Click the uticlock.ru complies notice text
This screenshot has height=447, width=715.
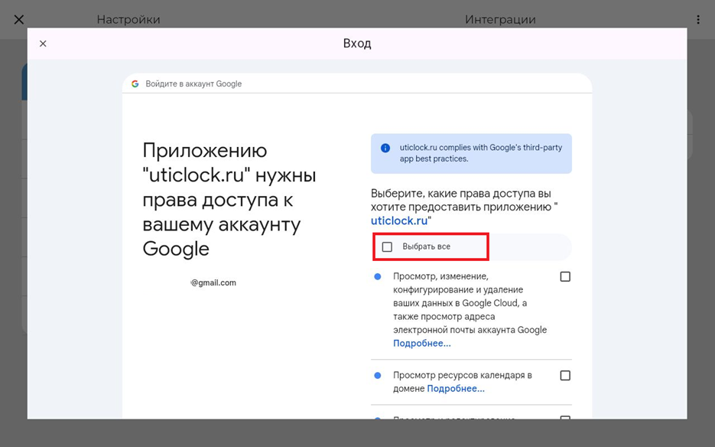pyautogui.click(x=481, y=153)
